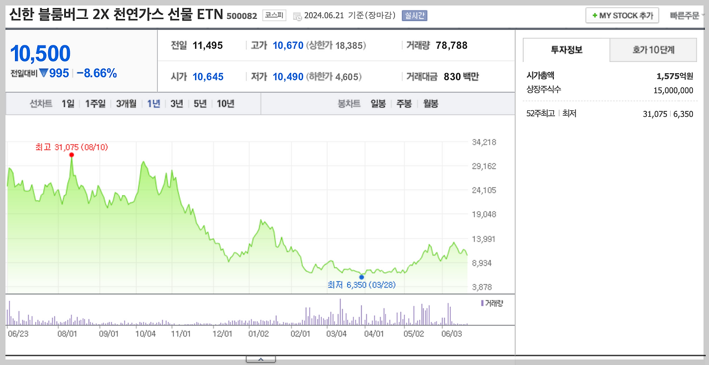Select the 1일 line chart period
The height and width of the screenshot is (365, 709).
coord(68,104)
